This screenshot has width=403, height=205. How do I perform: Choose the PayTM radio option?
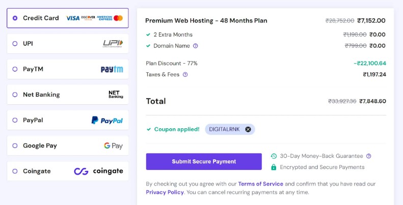tap(15, 69)
